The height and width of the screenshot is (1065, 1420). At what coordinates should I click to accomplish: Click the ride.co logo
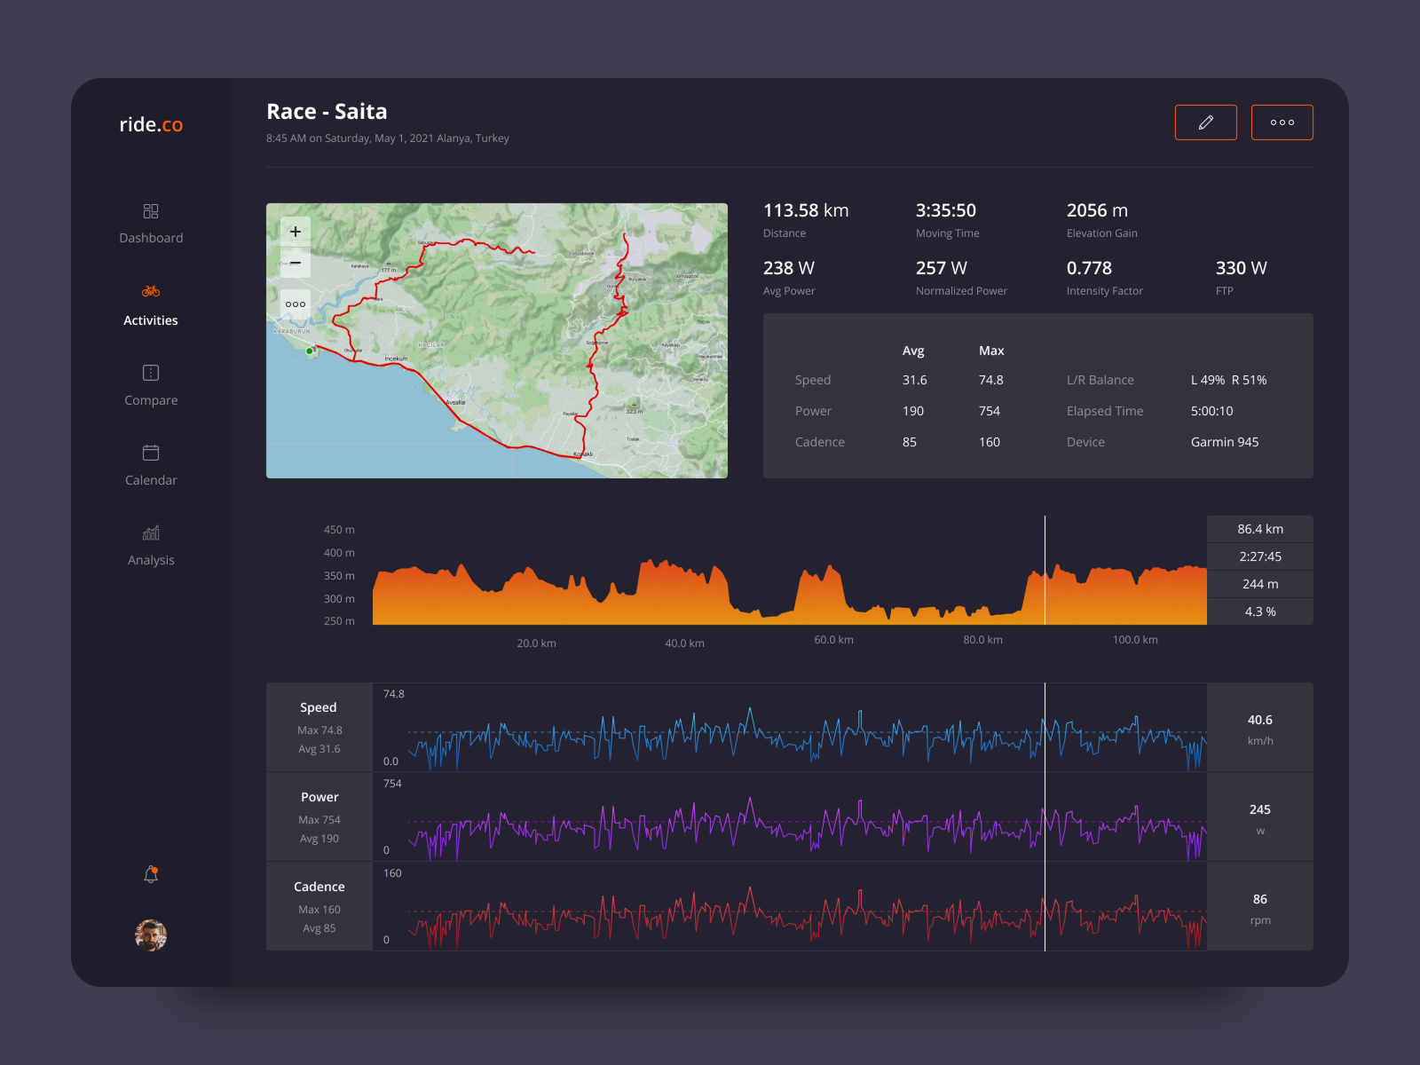(151, 124)
